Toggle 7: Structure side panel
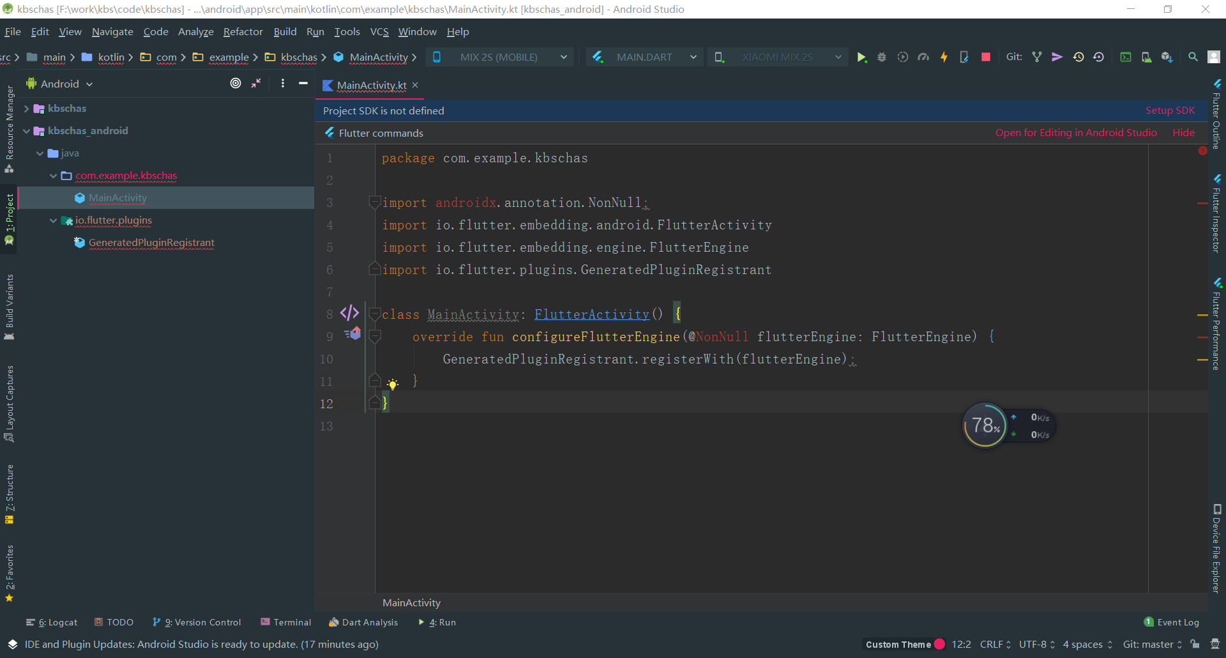 point(9,494)
